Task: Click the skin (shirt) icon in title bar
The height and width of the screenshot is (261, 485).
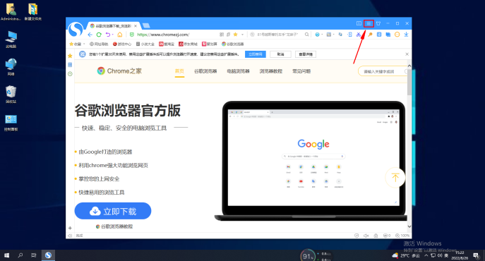Action: tap(378, 23)
